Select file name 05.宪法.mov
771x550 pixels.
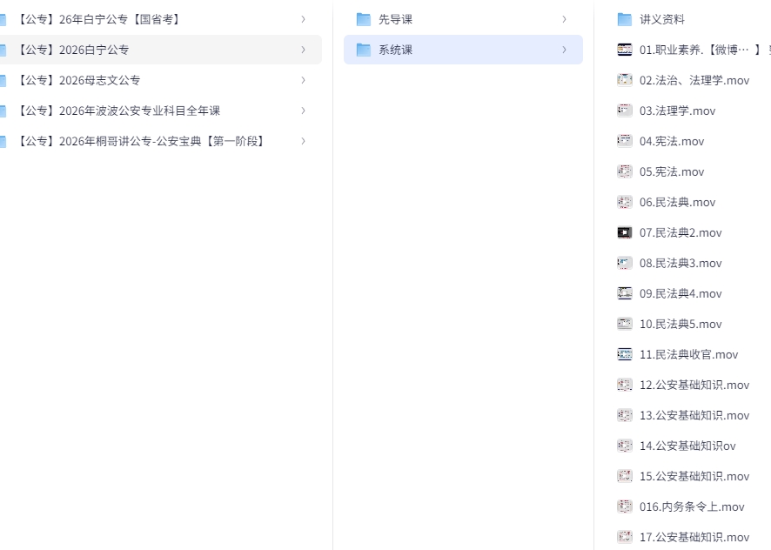click(672, 171)
